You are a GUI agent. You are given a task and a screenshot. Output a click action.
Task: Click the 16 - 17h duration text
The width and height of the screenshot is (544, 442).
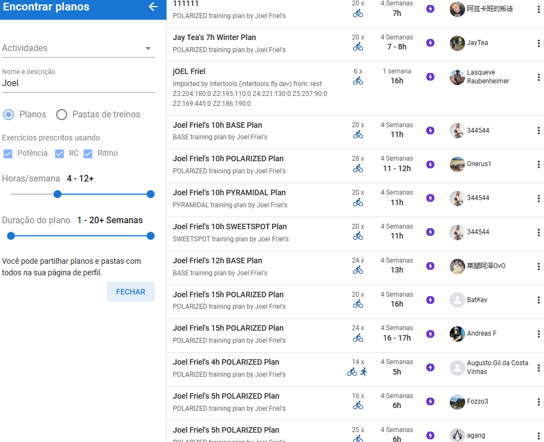397,338
